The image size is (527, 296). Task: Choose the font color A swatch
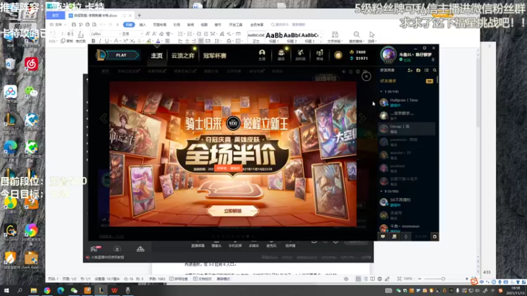[x=157, y=41]
